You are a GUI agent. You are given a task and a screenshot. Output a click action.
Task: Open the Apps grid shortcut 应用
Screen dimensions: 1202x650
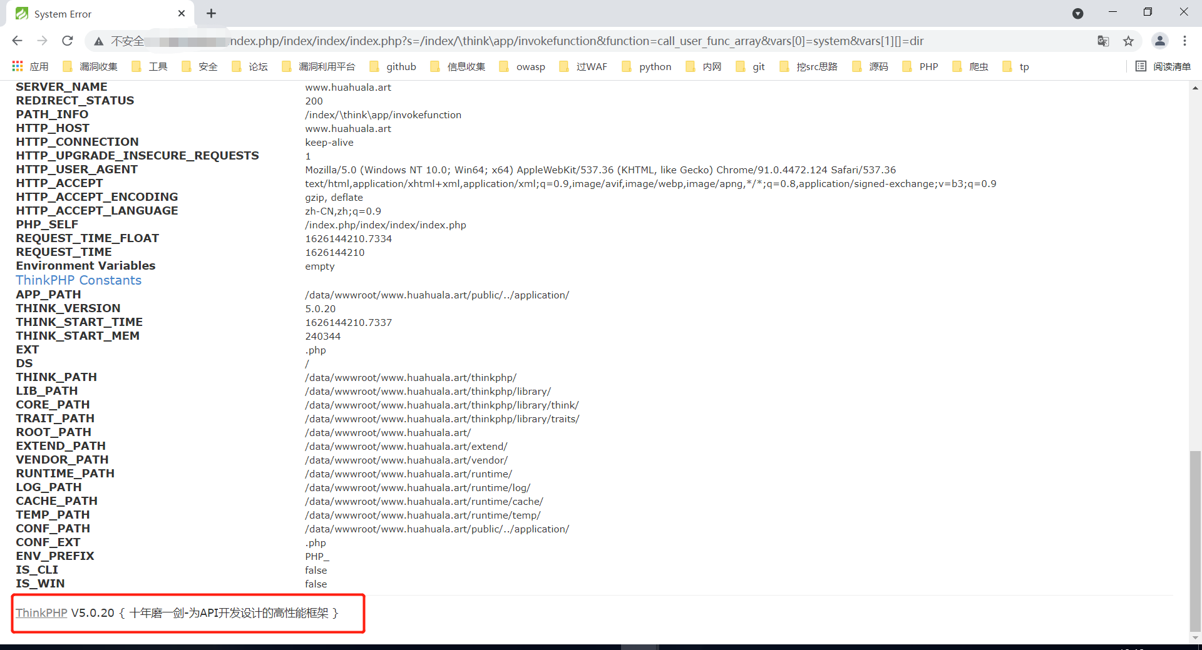30,66
